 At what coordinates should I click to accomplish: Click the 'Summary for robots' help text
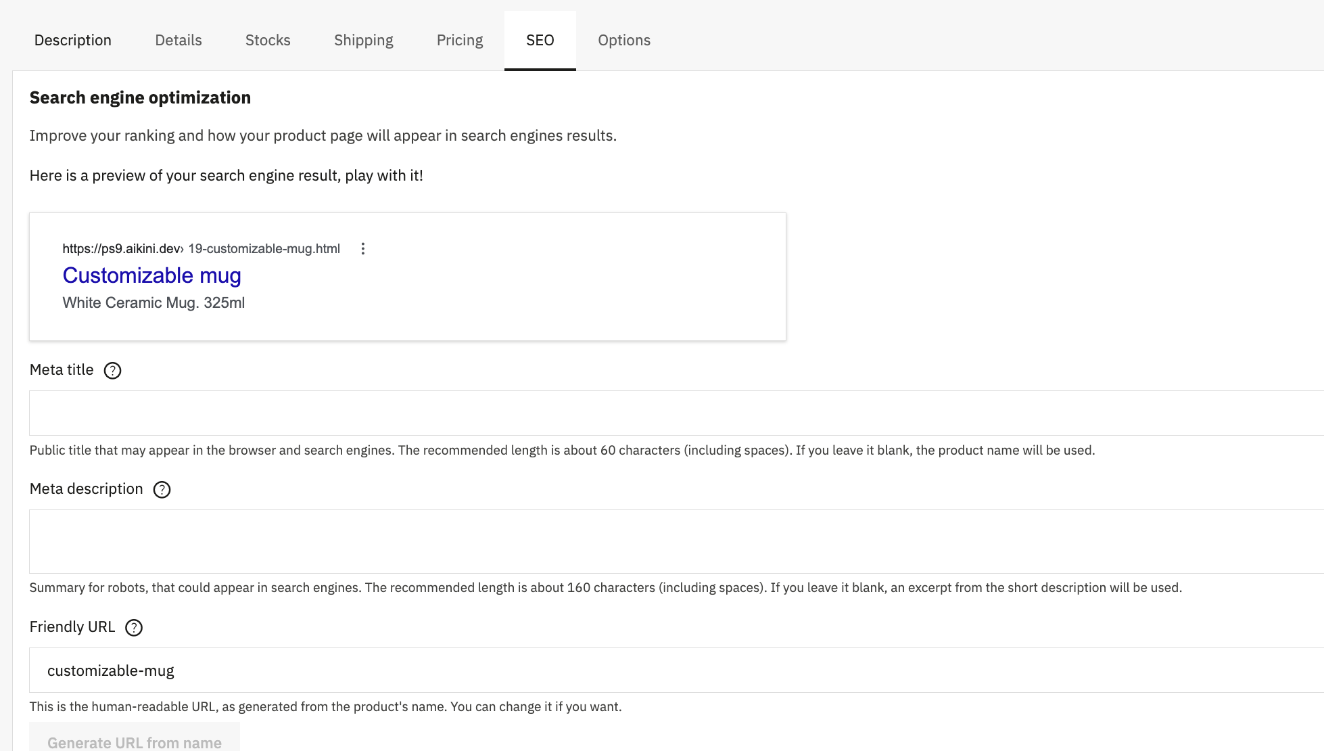click(x=605, y=587)
